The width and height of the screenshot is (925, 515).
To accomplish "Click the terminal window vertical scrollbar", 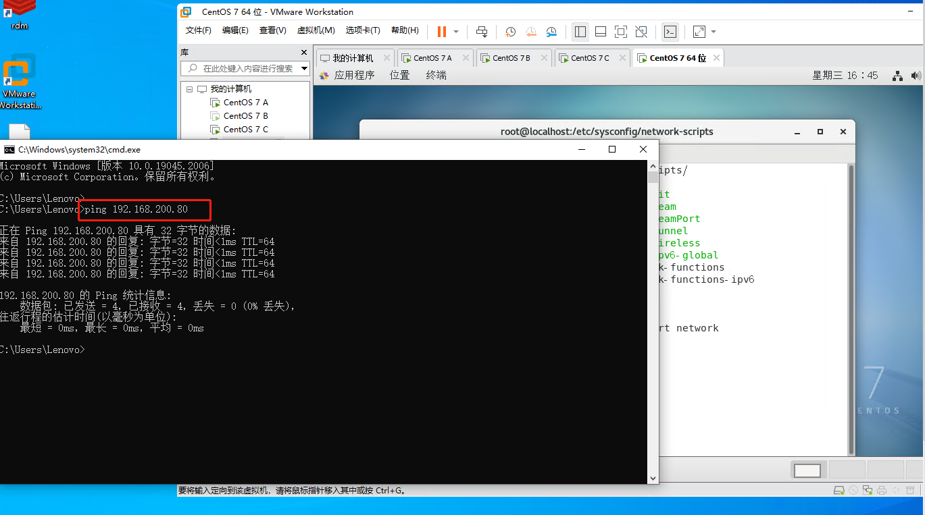I will (851, 309).
